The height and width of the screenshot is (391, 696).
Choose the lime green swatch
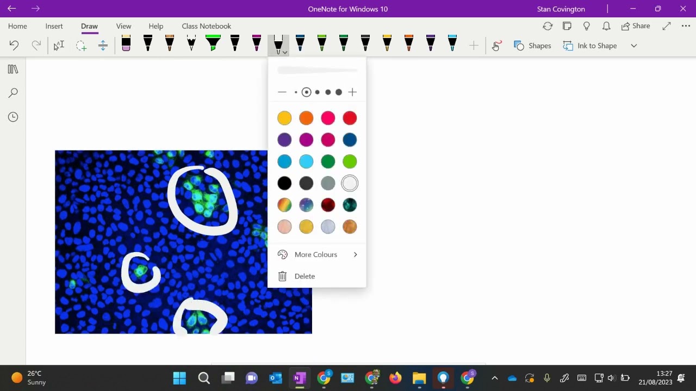tap(350, 161)
